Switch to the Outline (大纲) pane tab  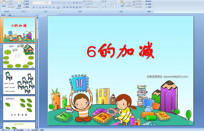tap(10, 15)
